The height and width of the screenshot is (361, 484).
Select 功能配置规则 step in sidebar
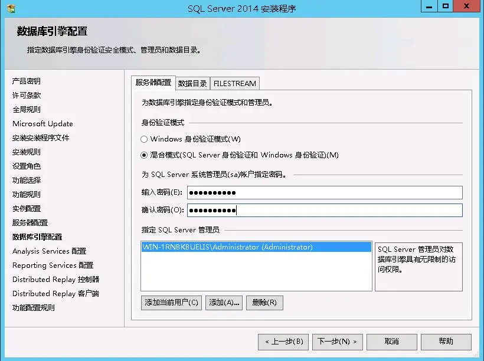[34, 308]
